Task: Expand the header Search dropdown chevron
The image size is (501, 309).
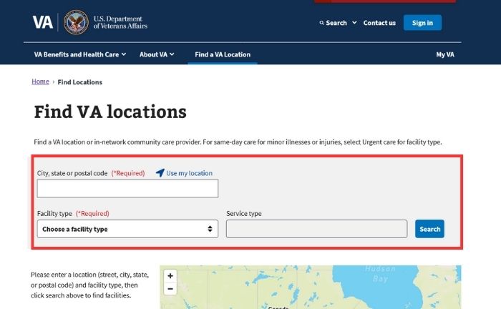Action: 354,23
